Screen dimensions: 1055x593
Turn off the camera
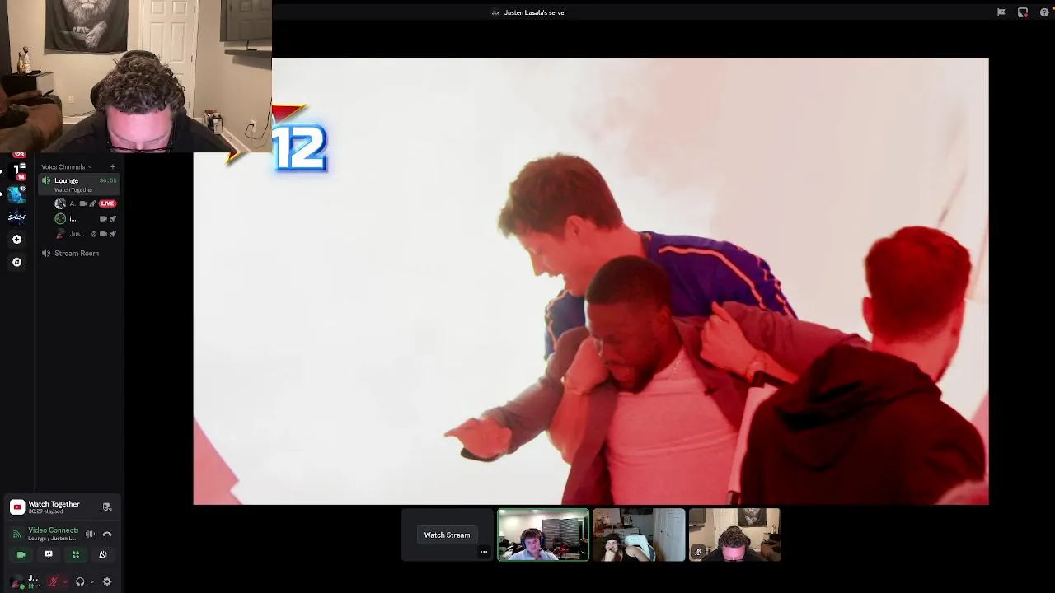click(21, 554)
